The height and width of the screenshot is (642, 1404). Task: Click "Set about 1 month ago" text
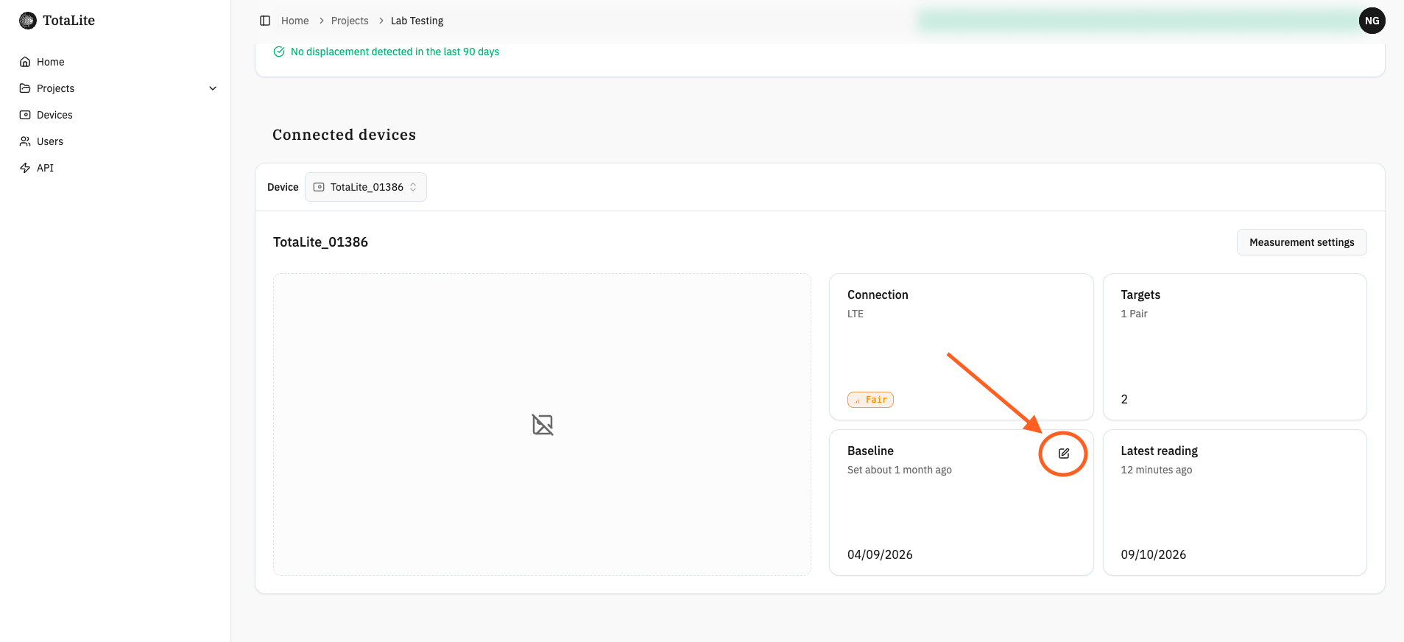(900, 470)
